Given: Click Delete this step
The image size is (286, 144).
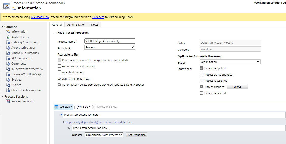Looking at the screenshot, I should (107, 107).
